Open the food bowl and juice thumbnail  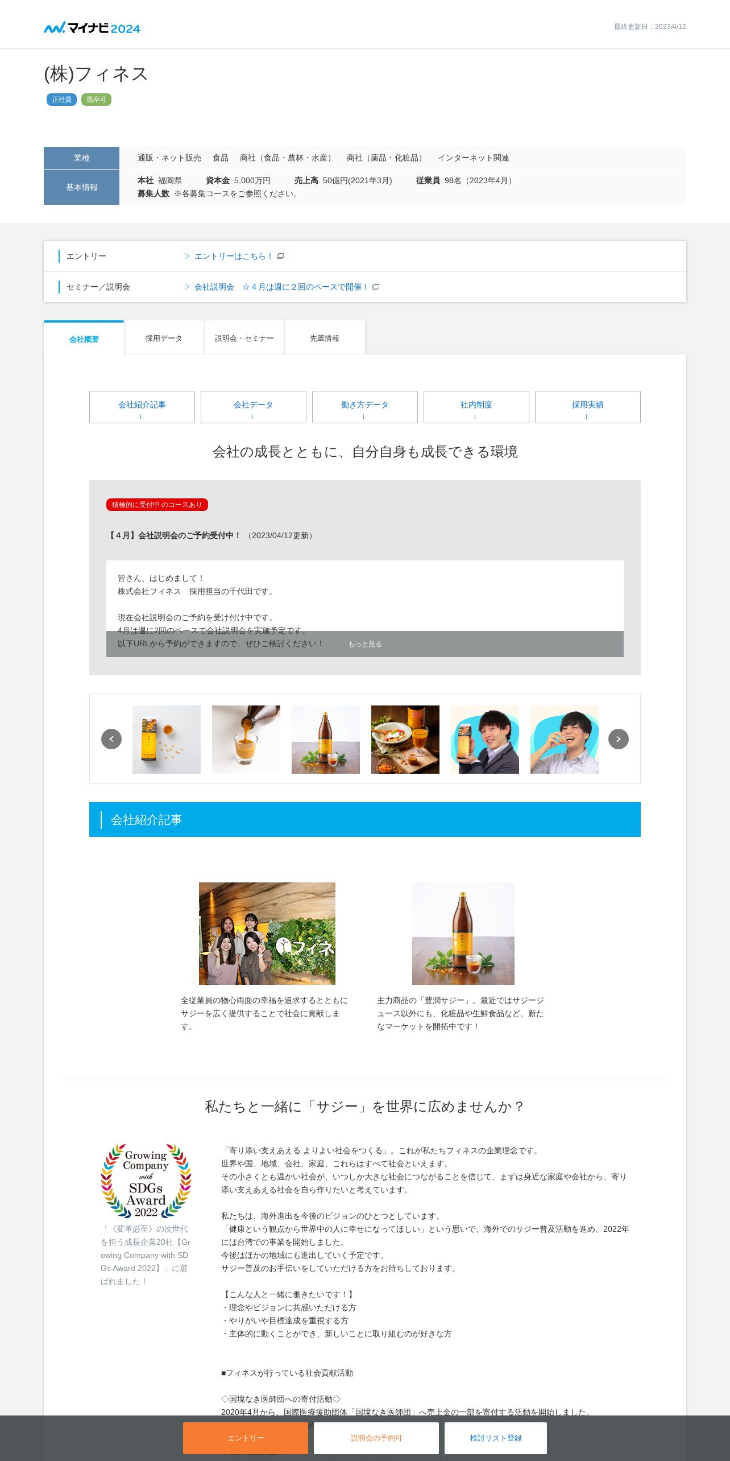[405, 740]
